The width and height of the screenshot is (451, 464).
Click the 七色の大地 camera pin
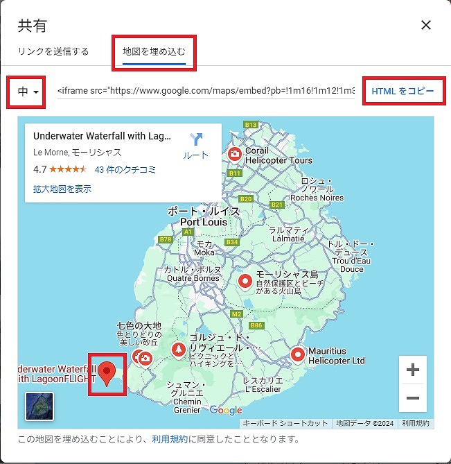point(145,359)
